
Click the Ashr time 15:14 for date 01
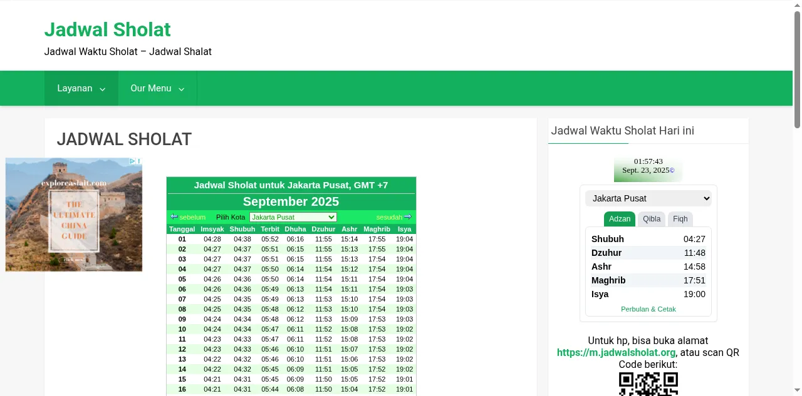[x=350, y=239]
